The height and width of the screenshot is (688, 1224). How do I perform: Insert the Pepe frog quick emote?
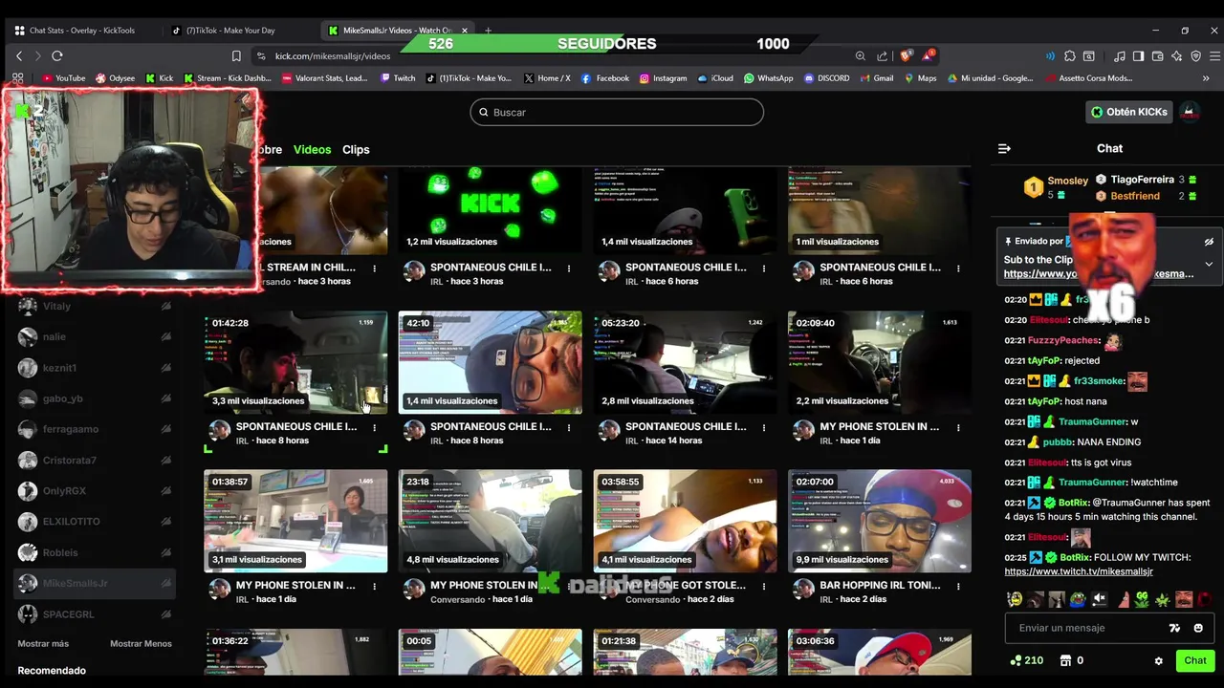(x=1078, y=600)
